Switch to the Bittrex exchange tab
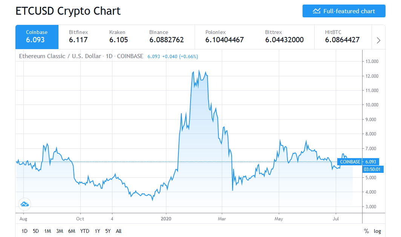 pyautogui.click(x=284, y=37)
